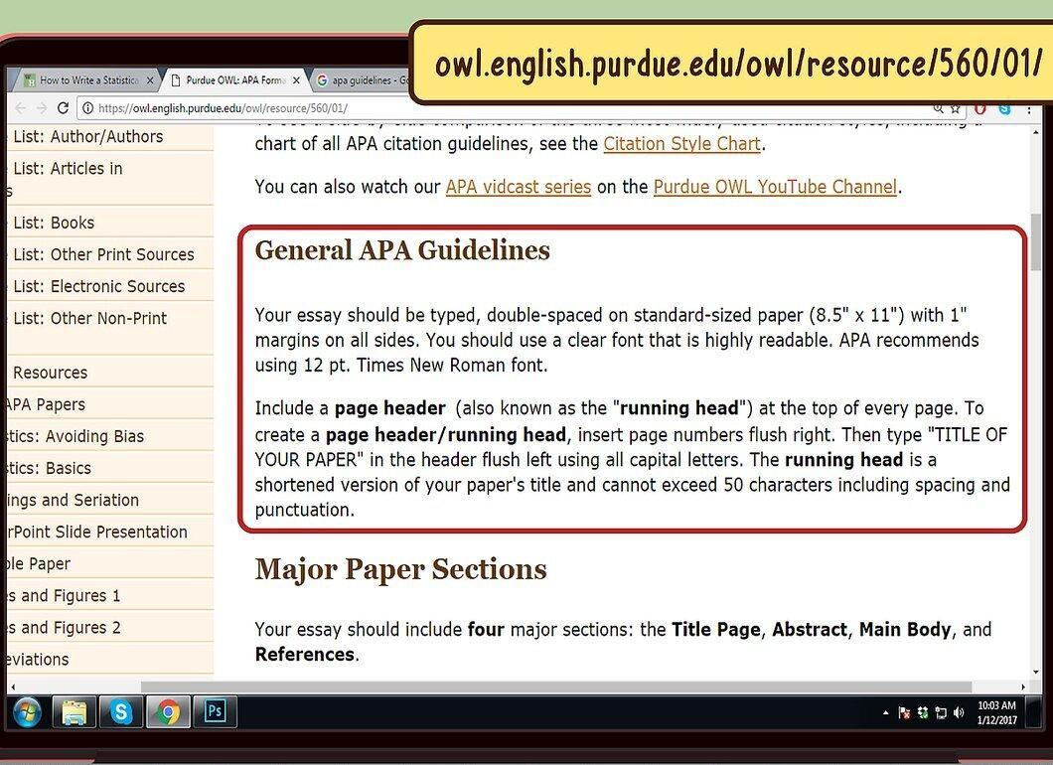The width and height of the screenshot is (1053, 765).
Task: Click the horizontal scrollbar left arrow
Action: click(14, 688)
